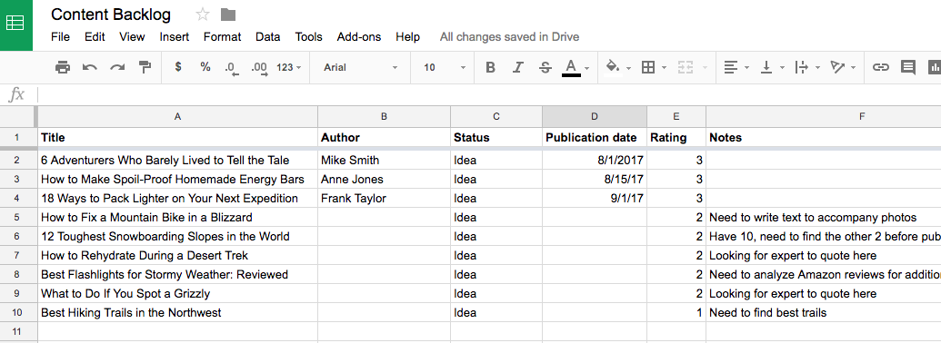Star the Content Backlog document
This screenshot has width=941, height=343.
[x=202, y=15]
